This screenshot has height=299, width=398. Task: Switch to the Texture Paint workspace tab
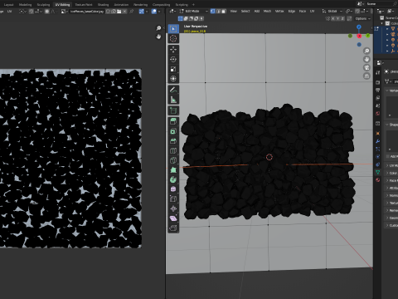pyautogui.click(x=84, y=5)
